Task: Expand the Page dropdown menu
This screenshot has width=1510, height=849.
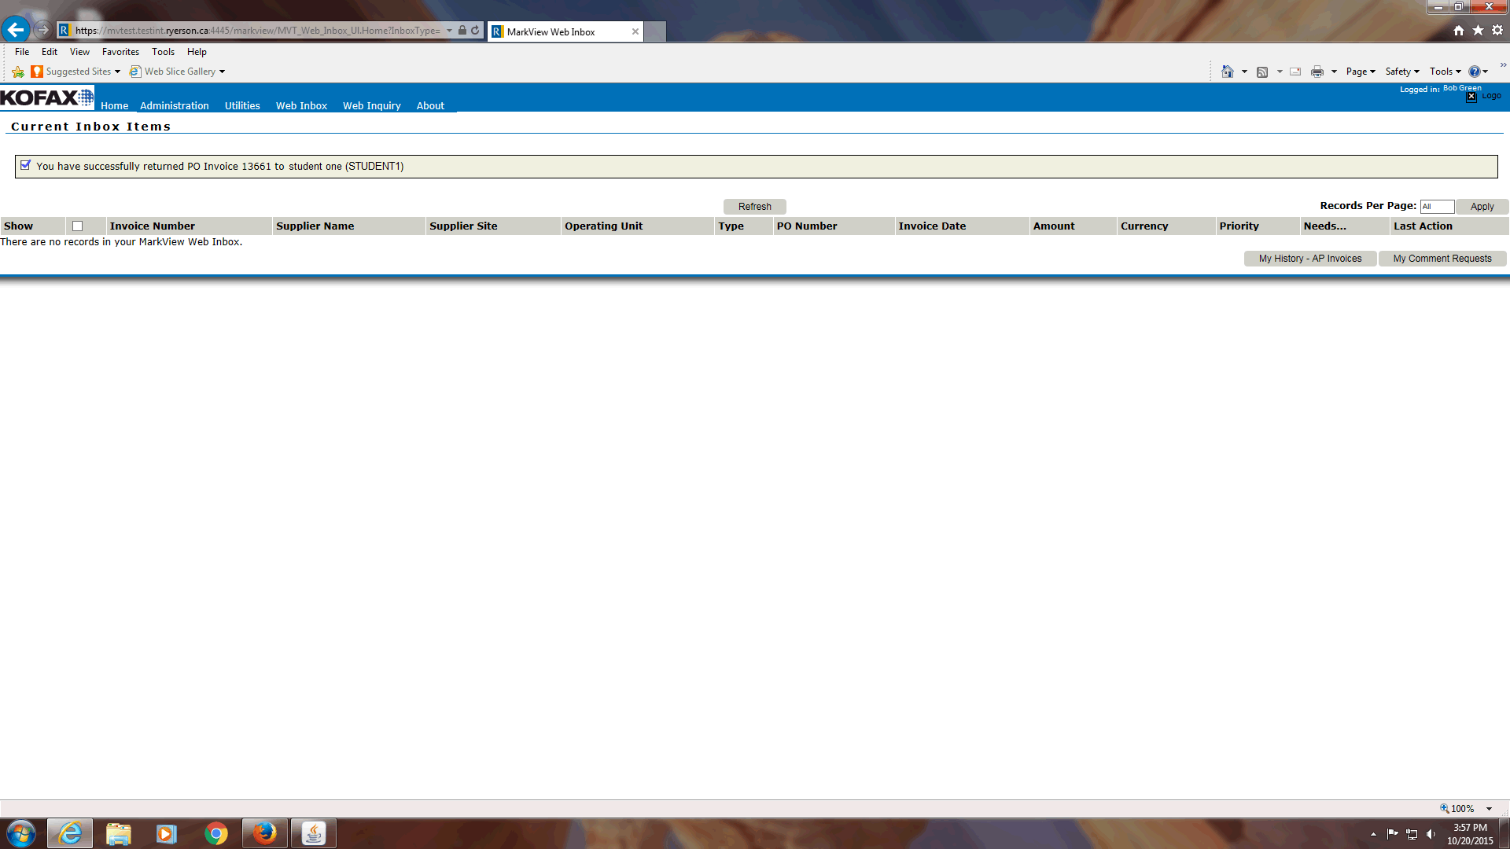Action: (x=1360, y=72)
